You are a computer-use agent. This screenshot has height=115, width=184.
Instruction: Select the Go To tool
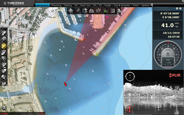tap(4, 52)
